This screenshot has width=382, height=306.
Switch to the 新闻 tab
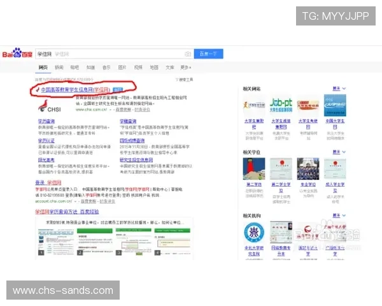point(59,68)
